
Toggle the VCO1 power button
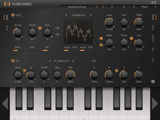(13, 15)
